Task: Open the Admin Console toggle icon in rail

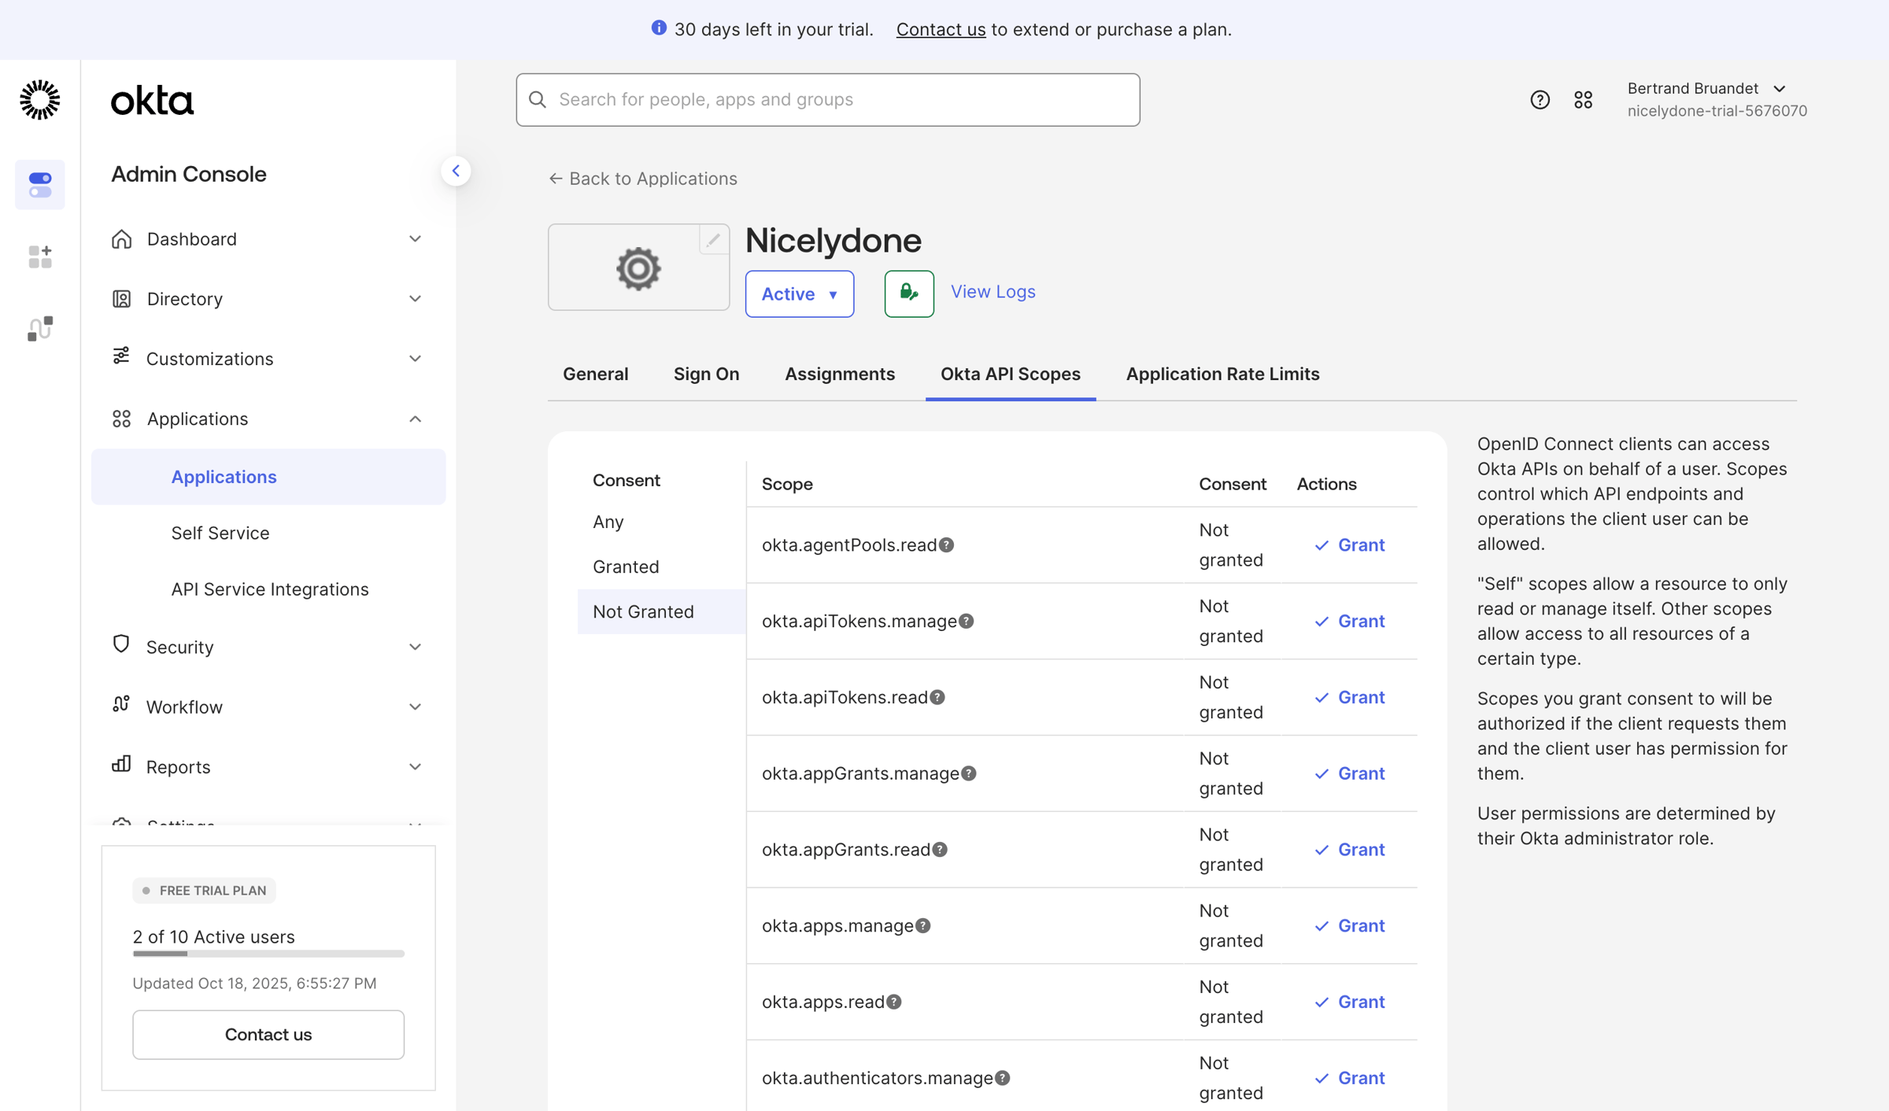Action: pos(39,185)
